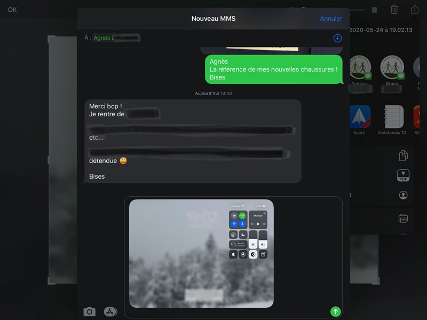
Task: Tap the copy documents icon
Action: pyautogui.click(x=403, y=155)
